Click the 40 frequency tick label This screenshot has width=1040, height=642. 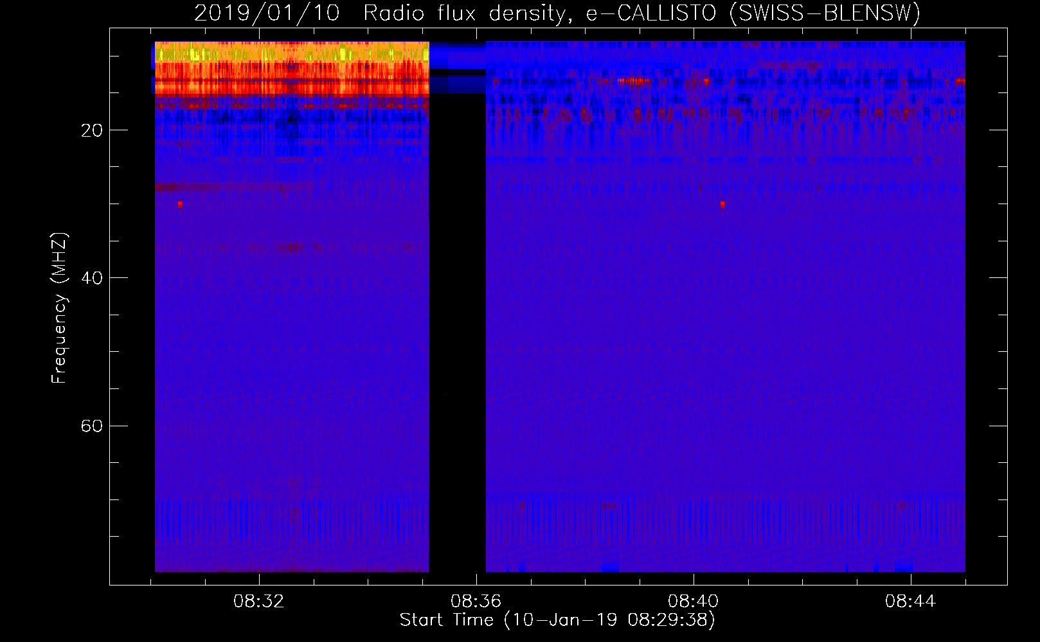tap(91, 278)
